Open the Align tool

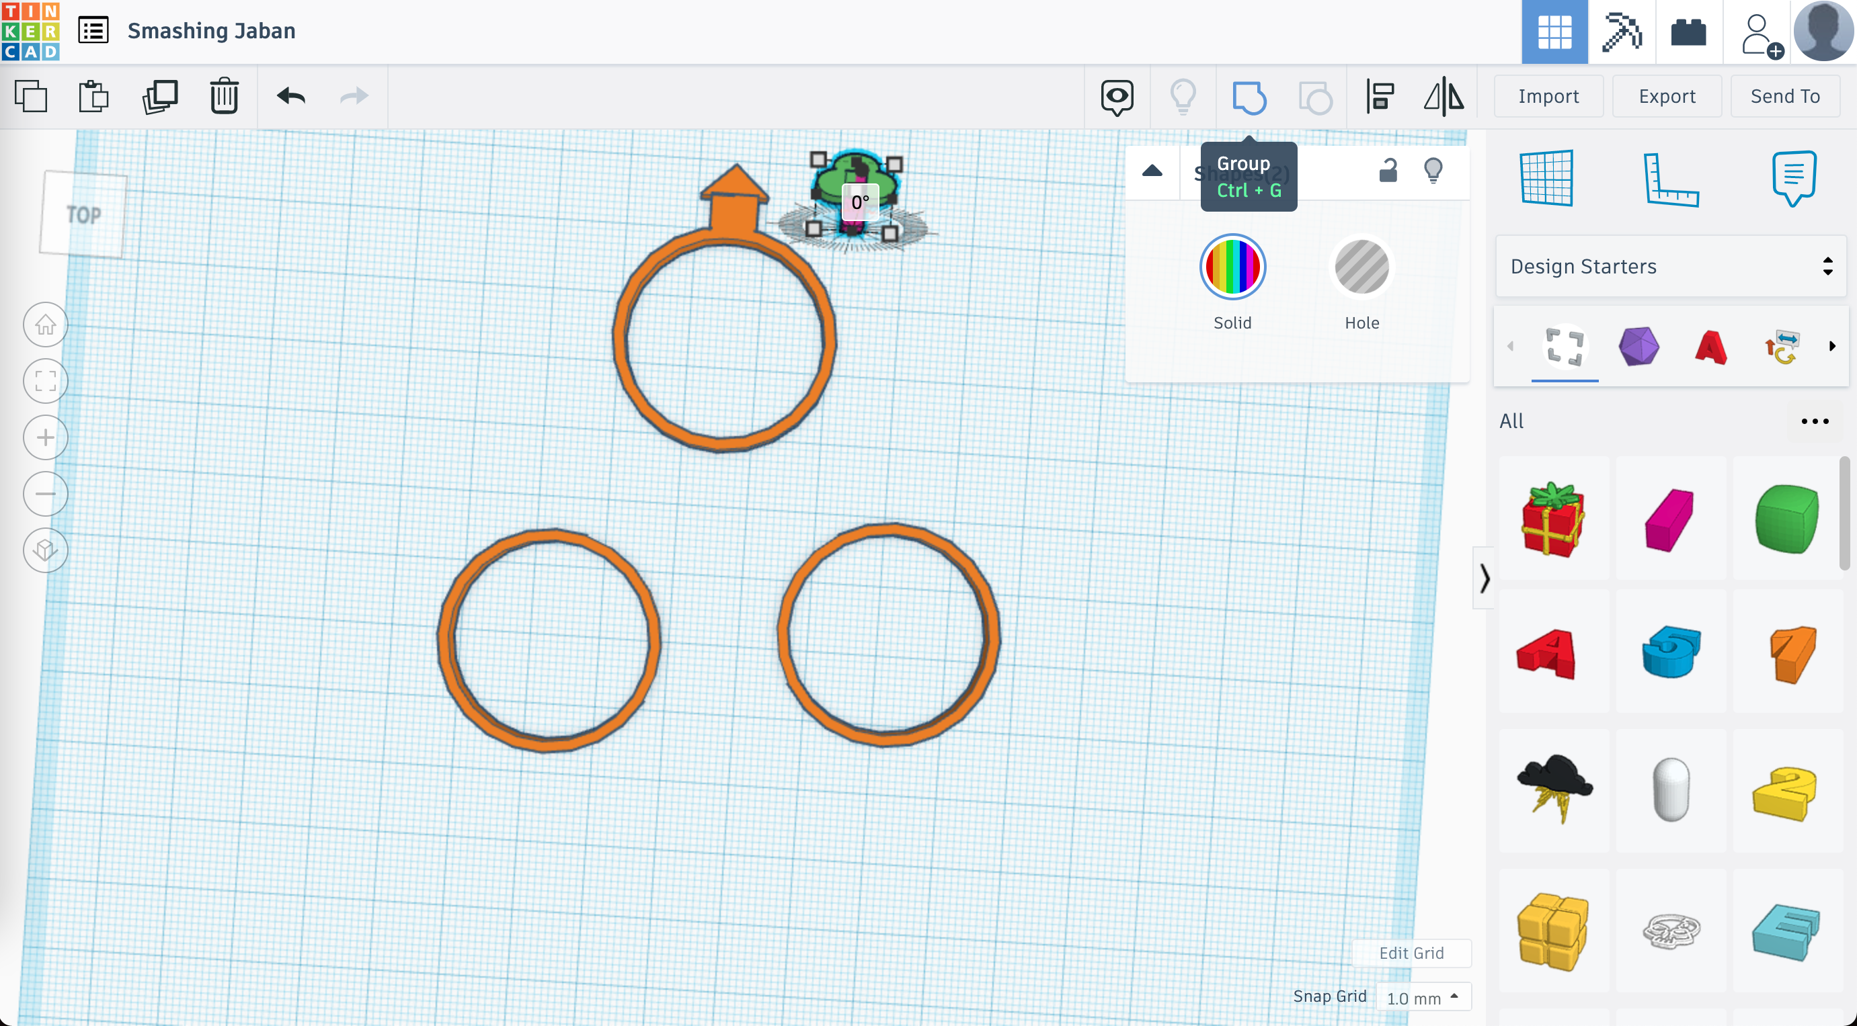pyautogui.click(x=1380, y=97)
